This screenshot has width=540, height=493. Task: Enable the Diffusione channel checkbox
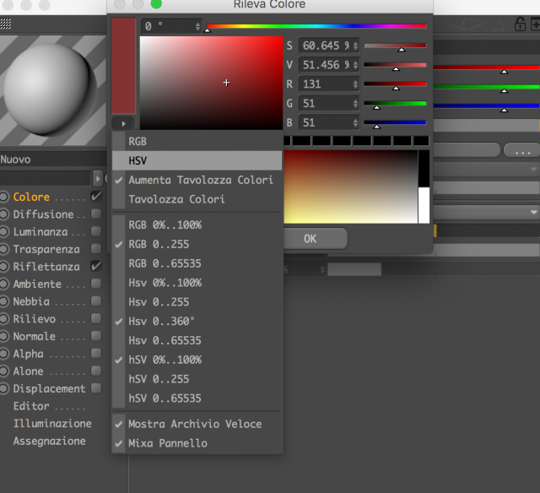pos(96,214)
